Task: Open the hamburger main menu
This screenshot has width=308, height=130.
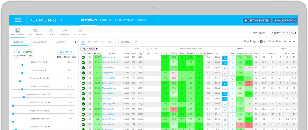Action: (18, 20)
